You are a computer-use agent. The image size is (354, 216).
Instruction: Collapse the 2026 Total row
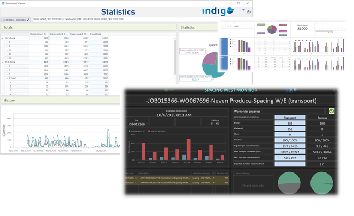click(x=3, y=62)
